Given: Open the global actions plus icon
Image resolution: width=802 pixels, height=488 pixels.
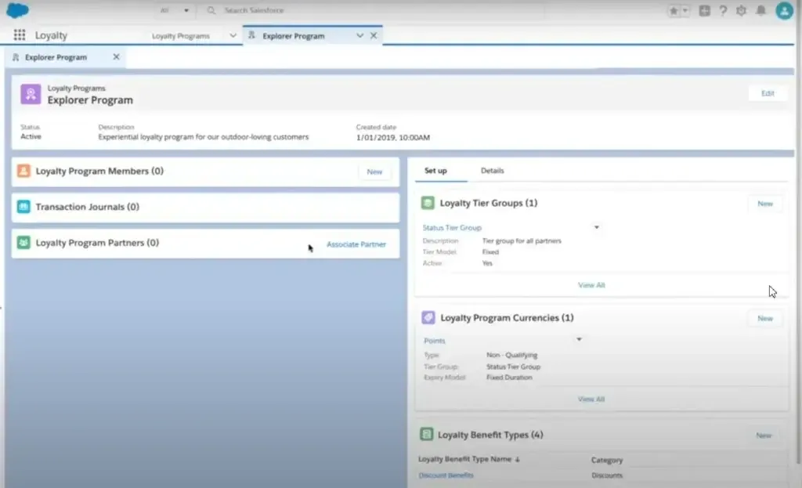Looking at the screenshot, I should (x=704, y=10).
